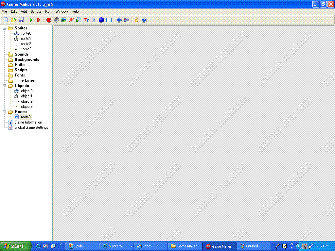Launch Internet Explorer from quick launch

38,246
